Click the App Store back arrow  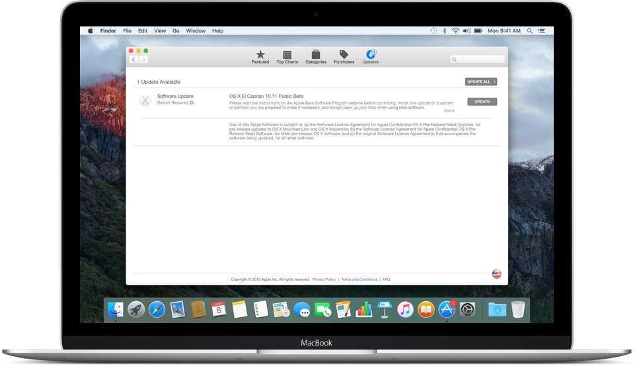(133, 60)
